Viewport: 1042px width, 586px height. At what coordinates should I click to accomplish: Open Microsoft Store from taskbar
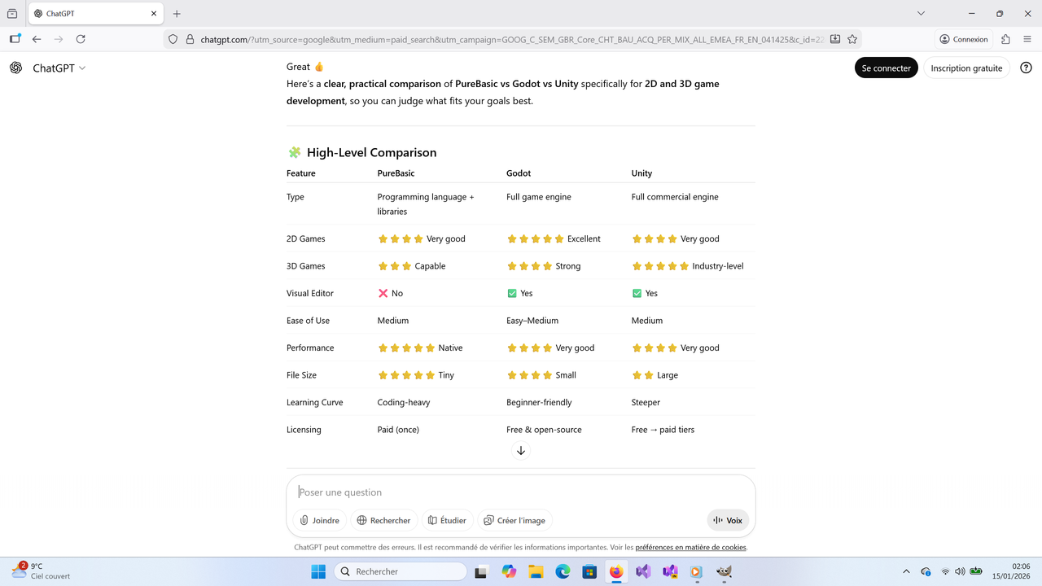click(589, 571)
